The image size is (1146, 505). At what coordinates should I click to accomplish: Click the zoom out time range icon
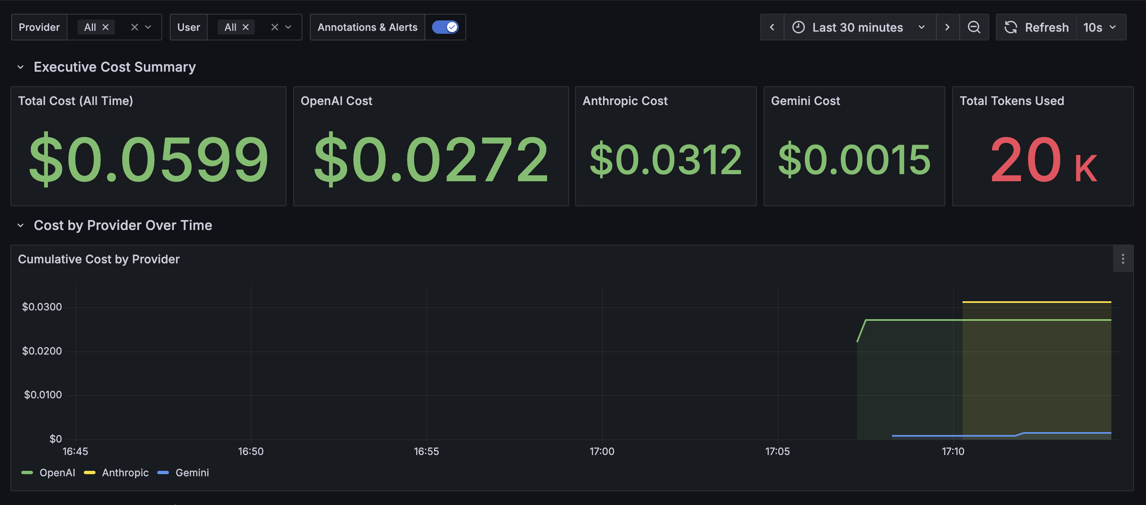point(974,27)
